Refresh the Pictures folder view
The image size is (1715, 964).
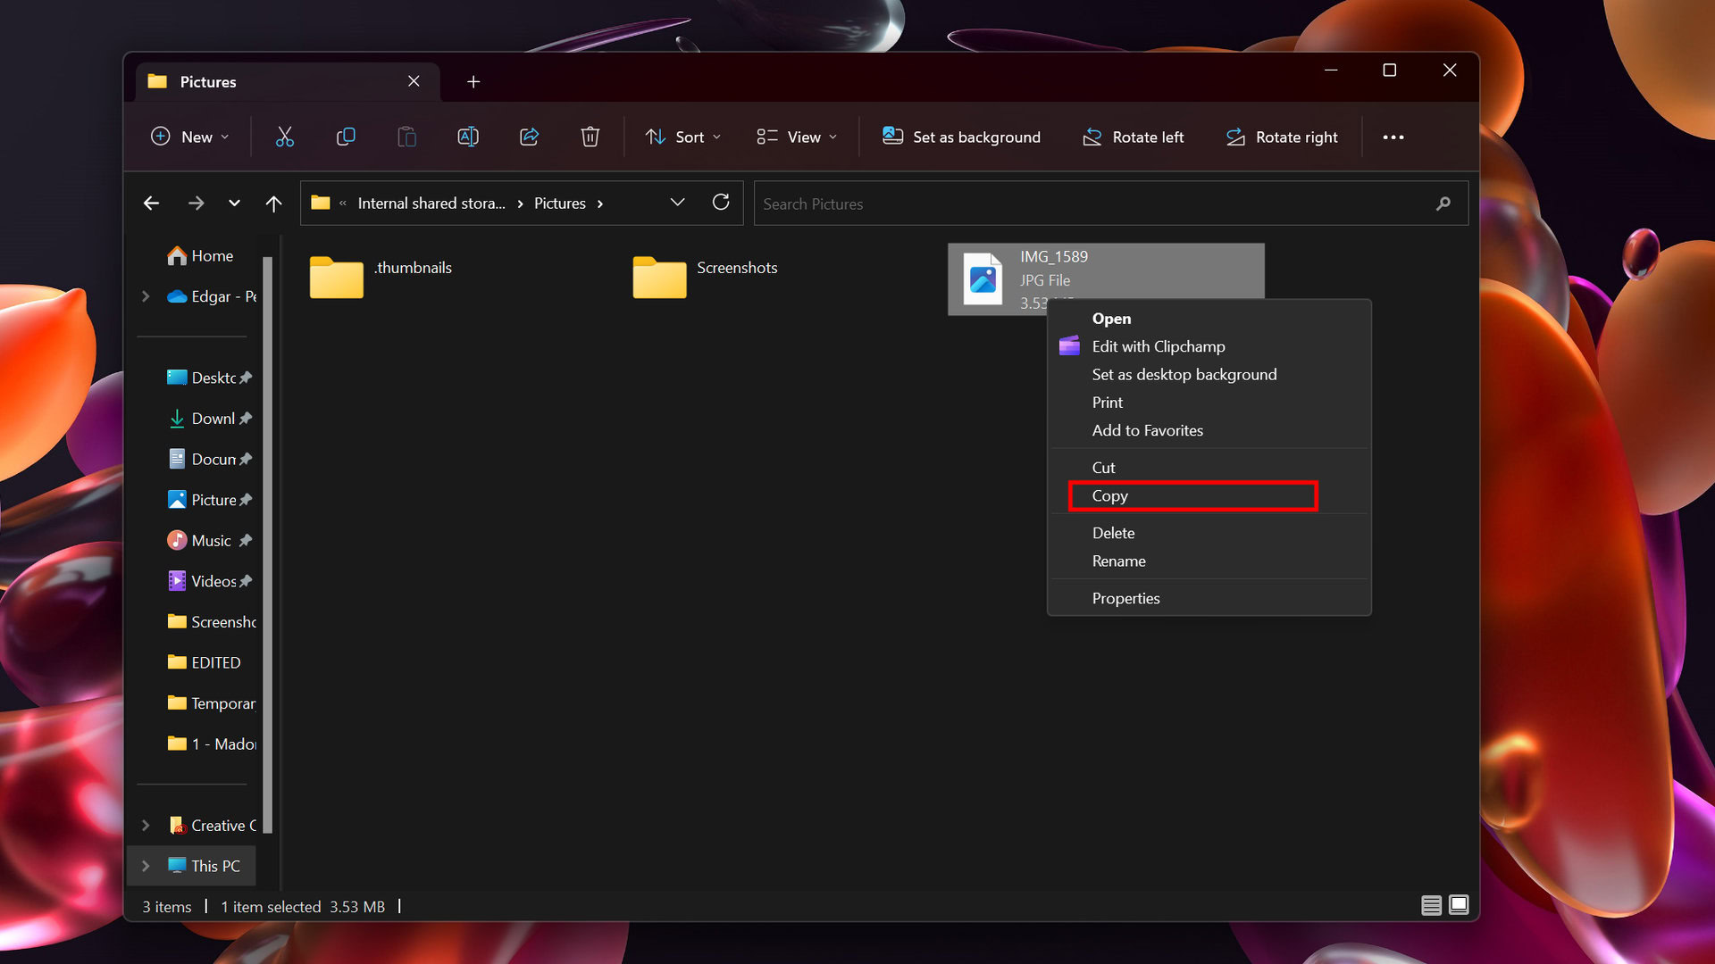click(721, 203)
